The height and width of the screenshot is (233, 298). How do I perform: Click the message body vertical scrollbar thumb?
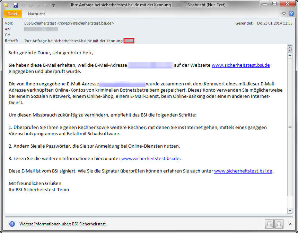[x=290, y=127]
